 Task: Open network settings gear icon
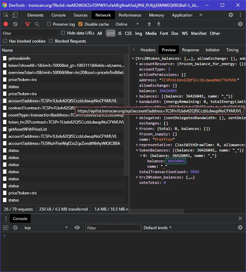coord(240,24)
